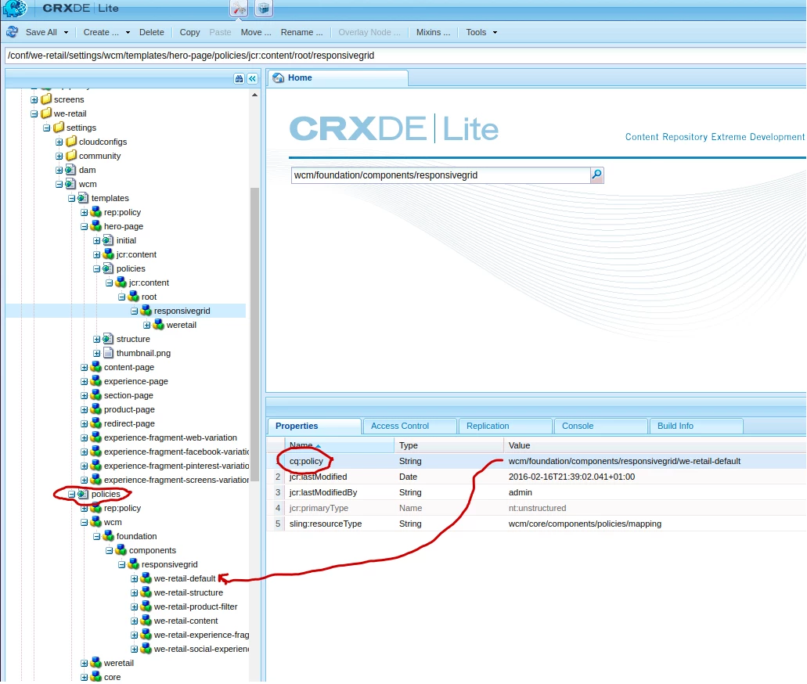Click the repository path address field

click(405, 56)
